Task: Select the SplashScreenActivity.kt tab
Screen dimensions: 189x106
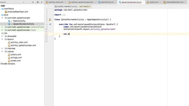Action: pyautogui.click(x=131, y=2)
